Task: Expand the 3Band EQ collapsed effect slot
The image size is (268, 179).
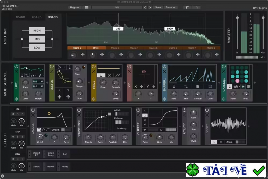Action: (x=37, y=153)
